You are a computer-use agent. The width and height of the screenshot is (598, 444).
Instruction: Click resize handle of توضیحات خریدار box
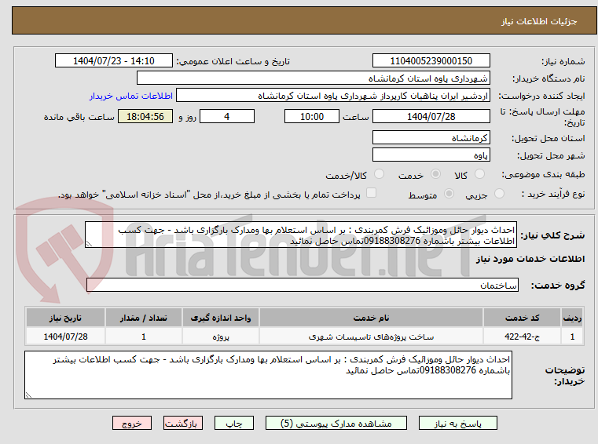[28, 395]
